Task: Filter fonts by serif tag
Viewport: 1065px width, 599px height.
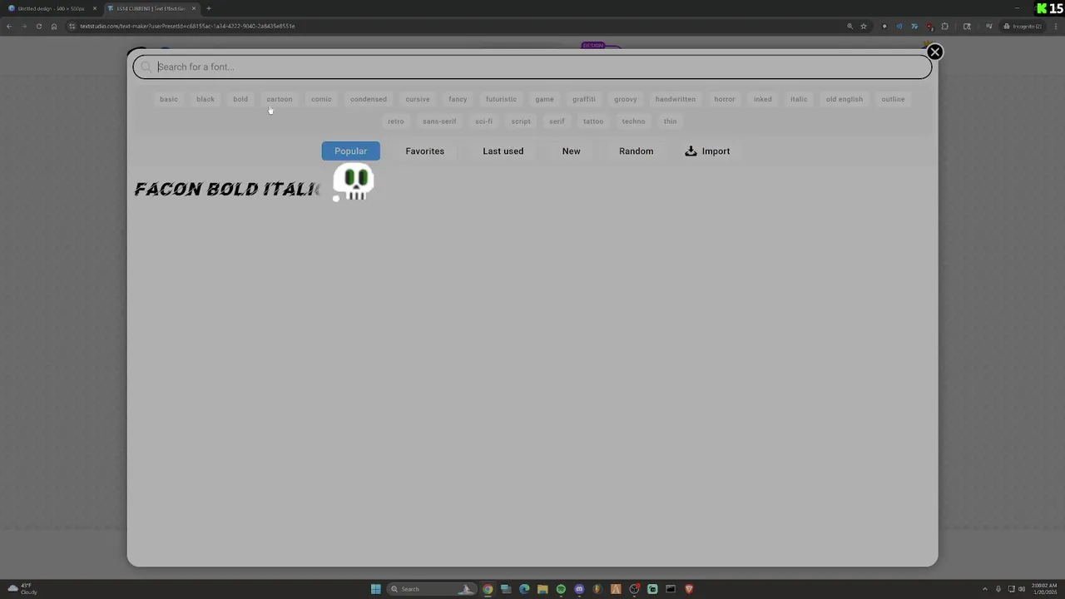Action: (557, 121)
